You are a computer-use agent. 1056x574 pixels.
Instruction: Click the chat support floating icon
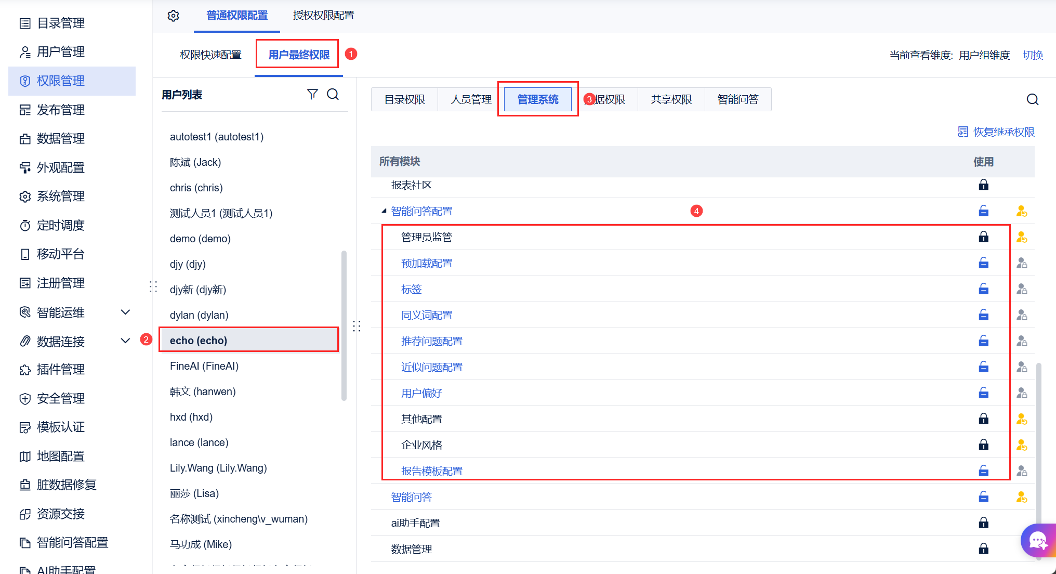click(x=1037, y=541)
